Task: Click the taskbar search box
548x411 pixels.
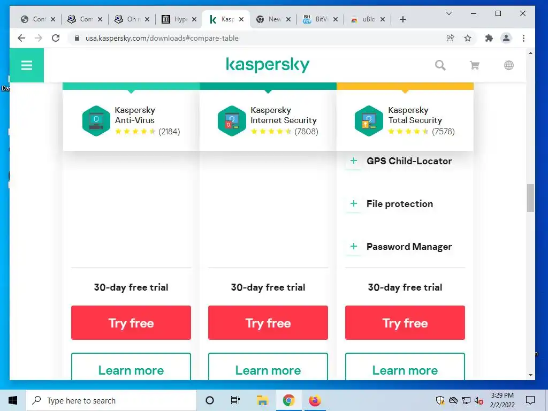Action: click(x=111, y=400)
